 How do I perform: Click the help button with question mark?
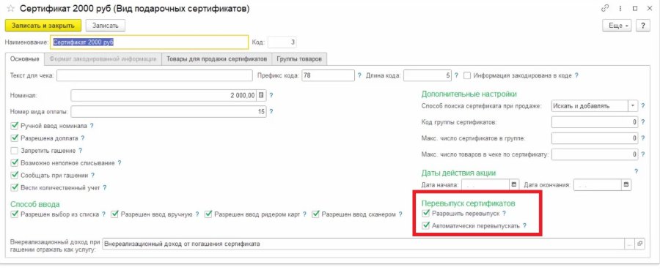pos(642,26)
